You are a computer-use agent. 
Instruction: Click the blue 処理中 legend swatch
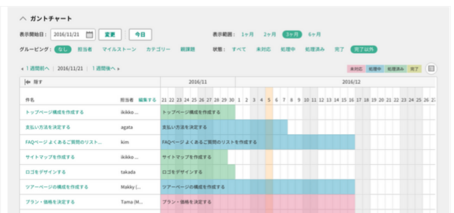pyautogui.click(x=375, y=69)
